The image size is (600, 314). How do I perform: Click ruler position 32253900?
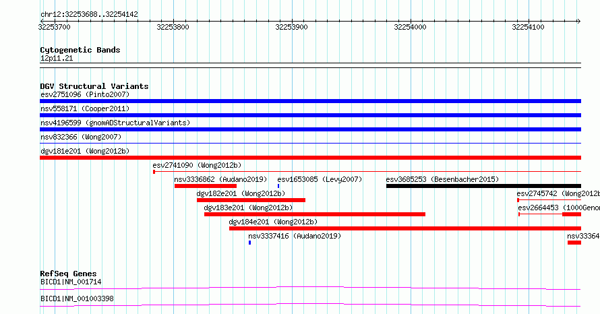point(292,27)
